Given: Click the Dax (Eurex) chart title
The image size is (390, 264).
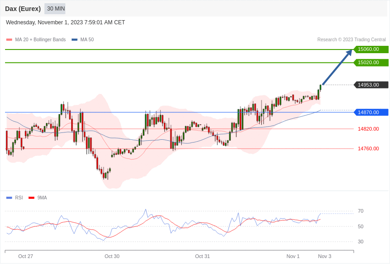Looking at the screenshot, I should point(23,9).
